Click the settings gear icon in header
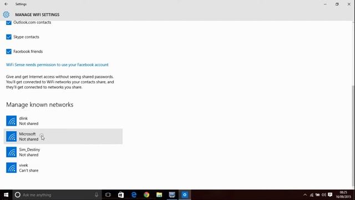355x200 pixels. pyautogui.click(x=6, y=14)
